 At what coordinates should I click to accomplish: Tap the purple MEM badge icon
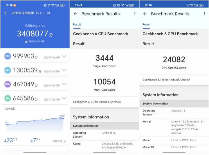(8, 85)
